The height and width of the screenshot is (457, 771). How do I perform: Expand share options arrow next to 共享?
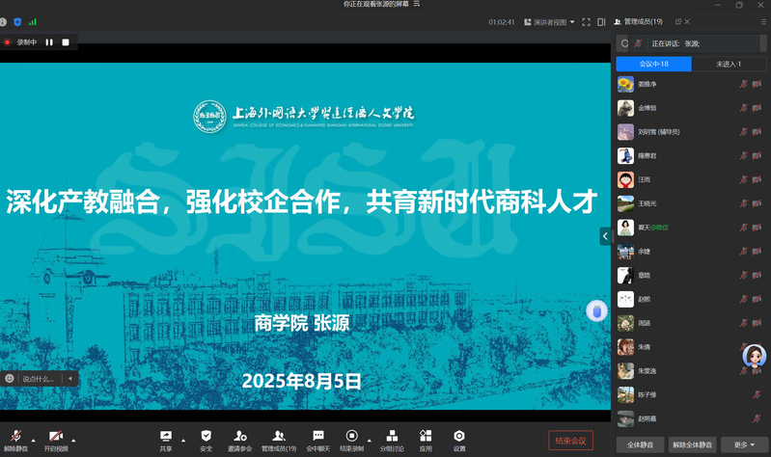click(183, 441)
